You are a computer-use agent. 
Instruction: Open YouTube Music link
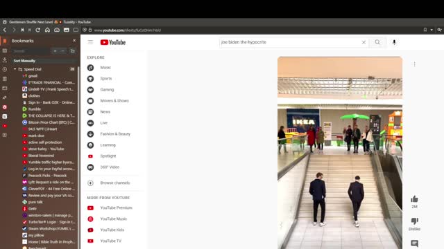tap(113, 219)
